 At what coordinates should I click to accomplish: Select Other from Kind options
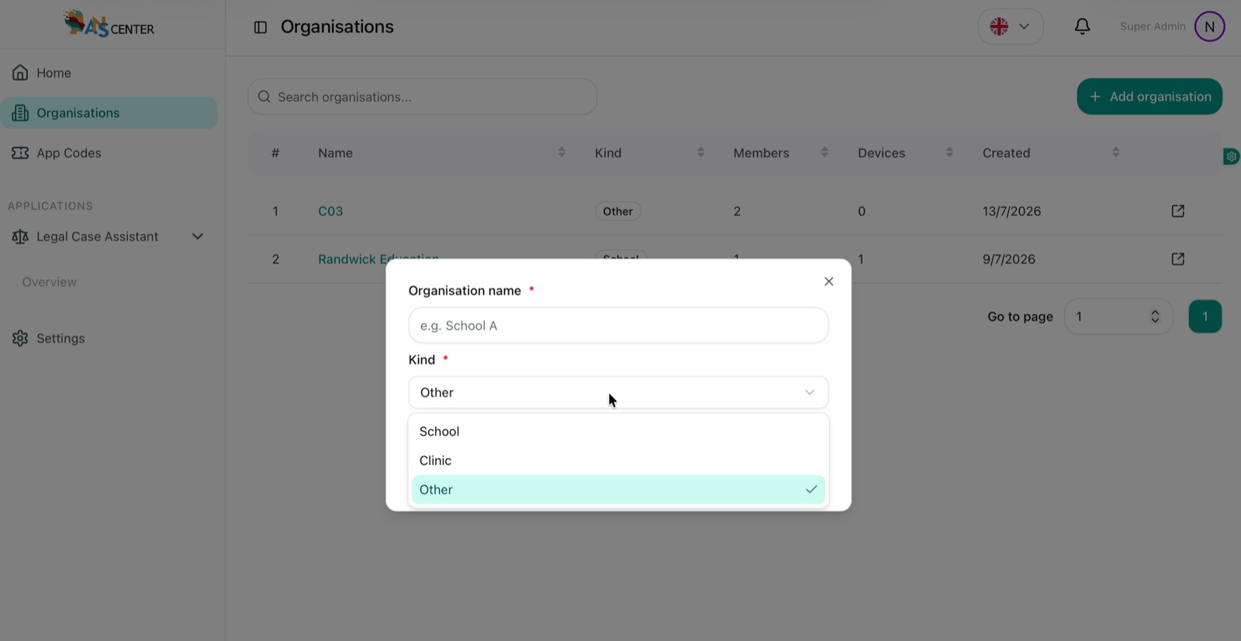[618, 490]
